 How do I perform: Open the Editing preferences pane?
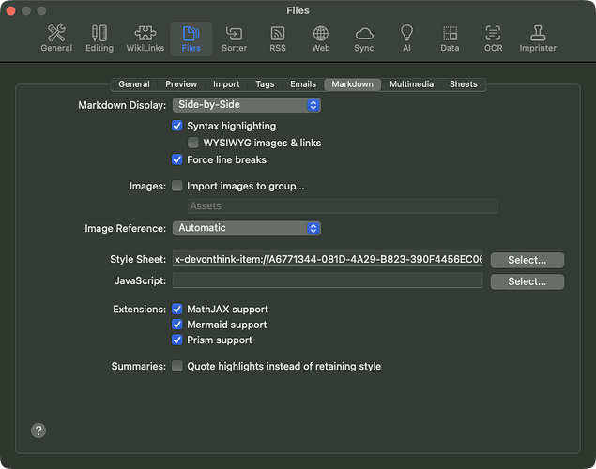[x=99, y=38]
